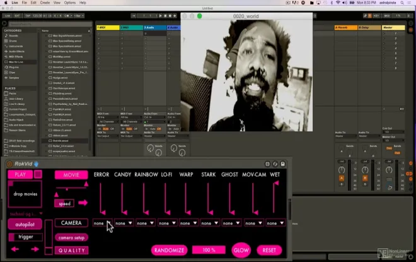Toggle the A Reverb track activator button
Image resolution: width=416 pixels, height=262 pixels.
coord(342,178)
